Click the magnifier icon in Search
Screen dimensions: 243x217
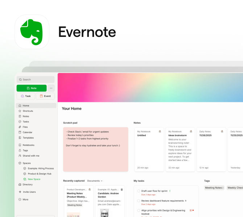[20, 80]
